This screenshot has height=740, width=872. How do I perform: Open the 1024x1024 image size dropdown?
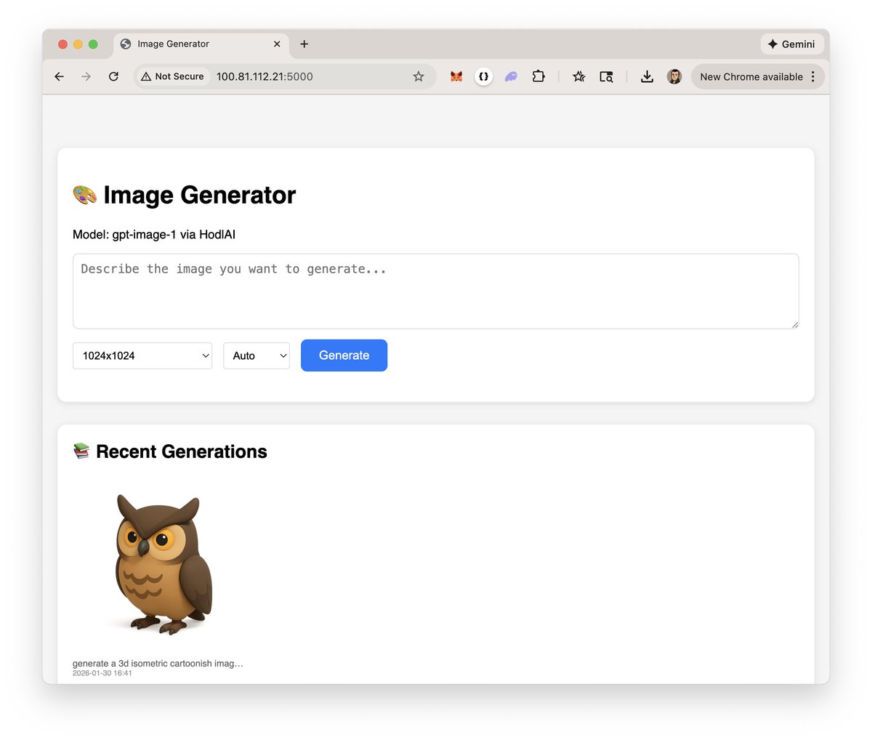coord(142,355)
